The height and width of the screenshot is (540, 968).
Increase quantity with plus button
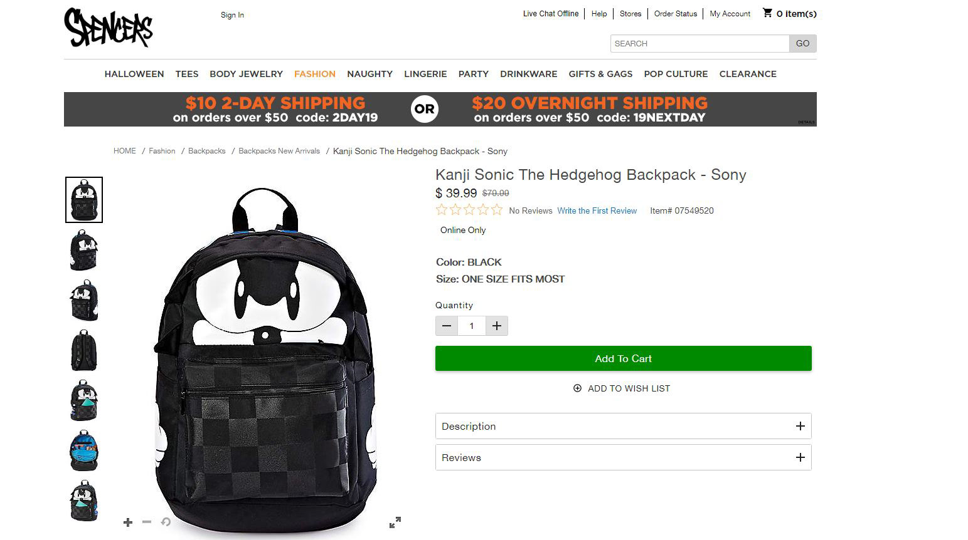click(x=497, y=326)
